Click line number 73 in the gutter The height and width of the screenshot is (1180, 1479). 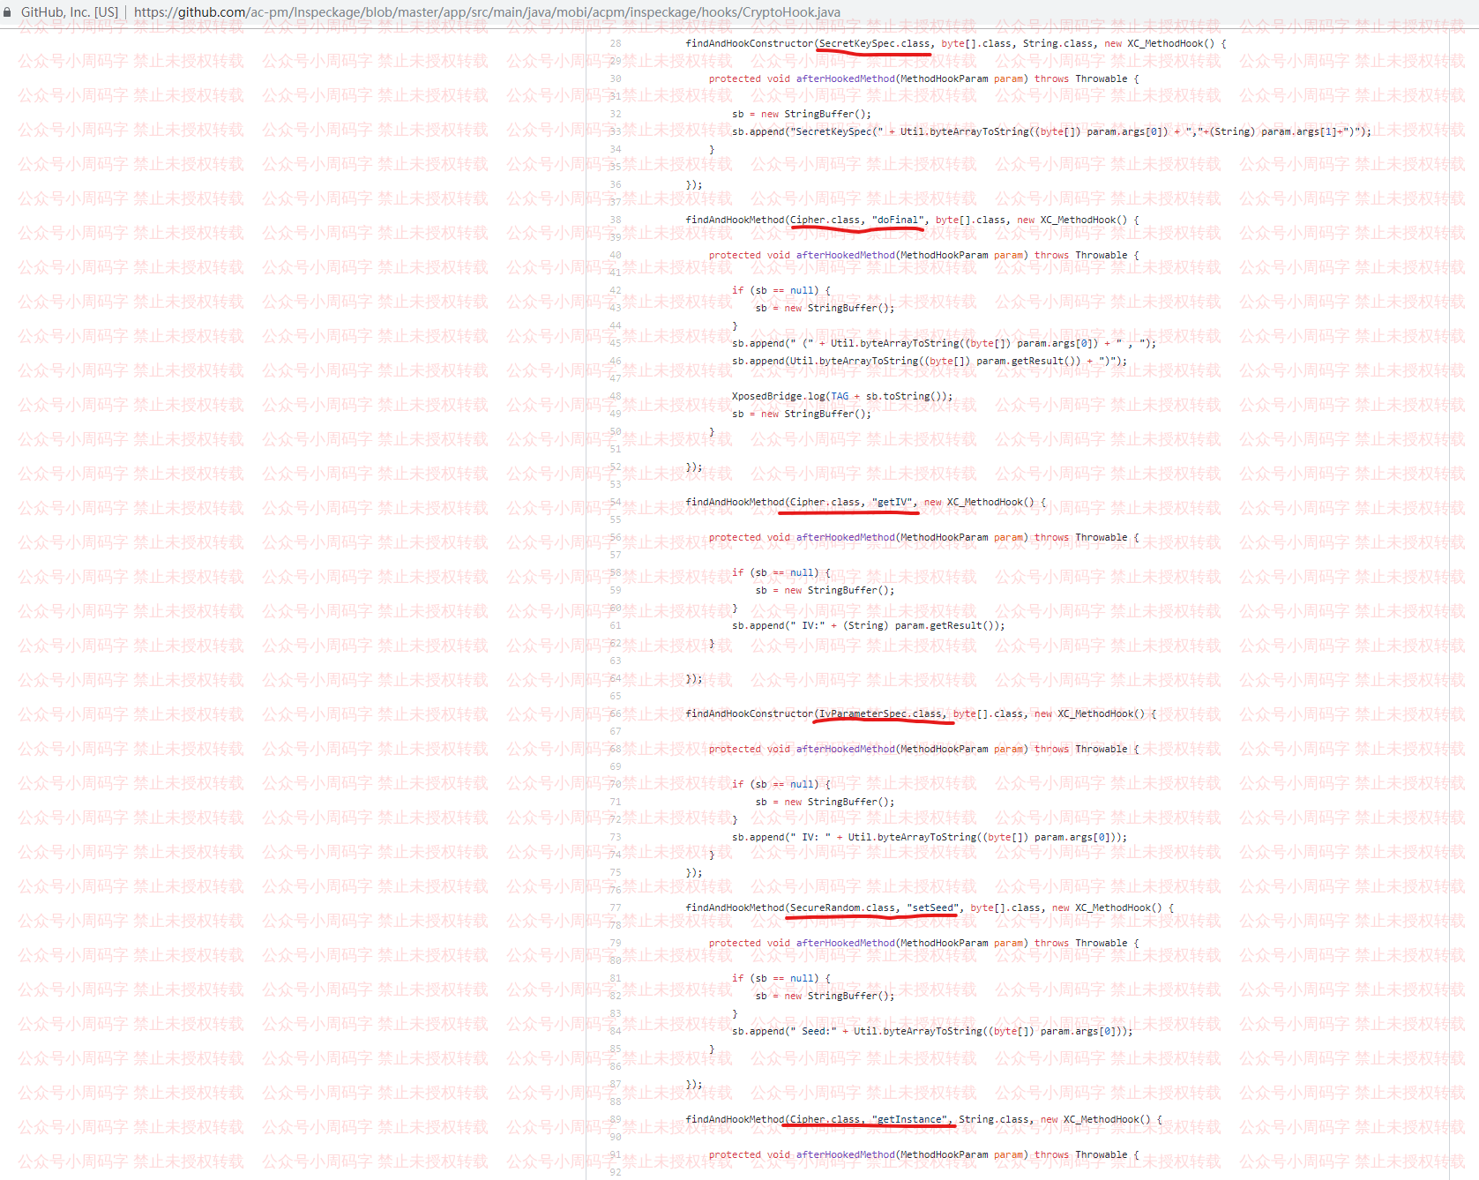point(616,837)
